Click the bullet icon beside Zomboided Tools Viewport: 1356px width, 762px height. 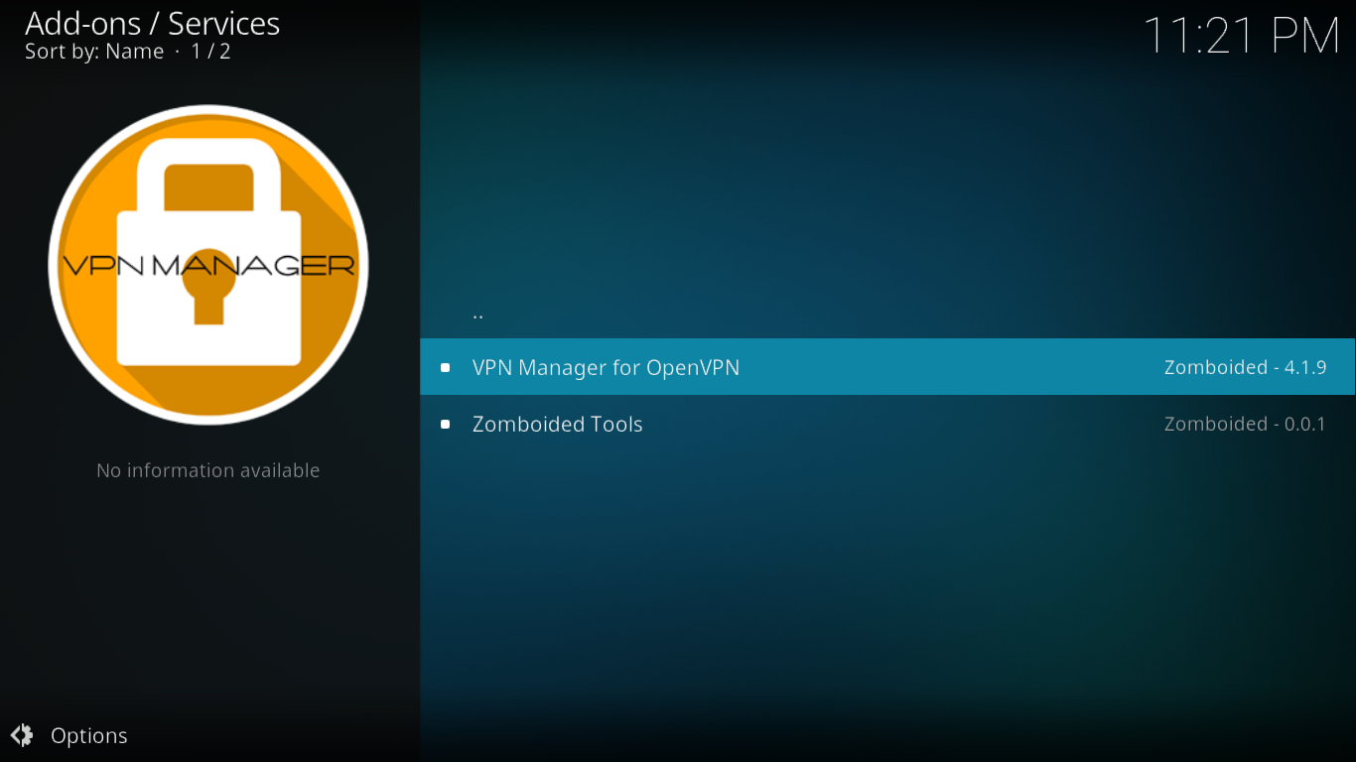pos(446,425)
